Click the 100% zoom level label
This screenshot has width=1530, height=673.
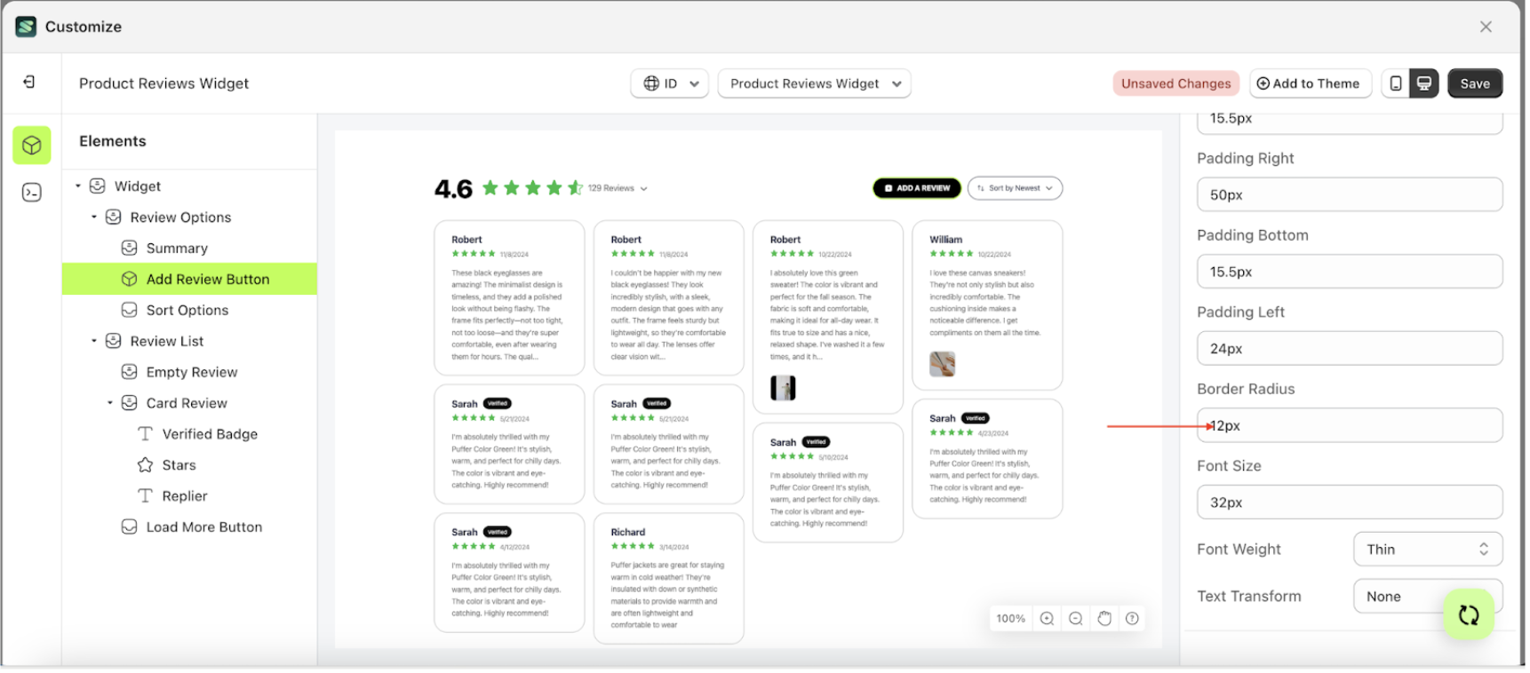tap(1010, 619)
